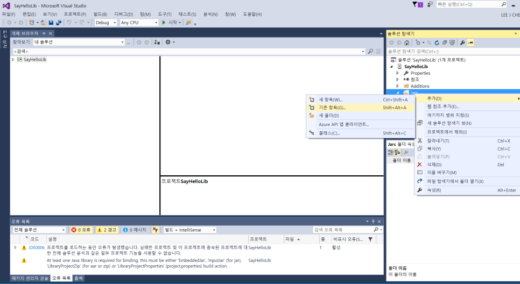Expand the Properties node in Solution Explorer
This screenshot has height=284, width=520.
tap(398, 73)
